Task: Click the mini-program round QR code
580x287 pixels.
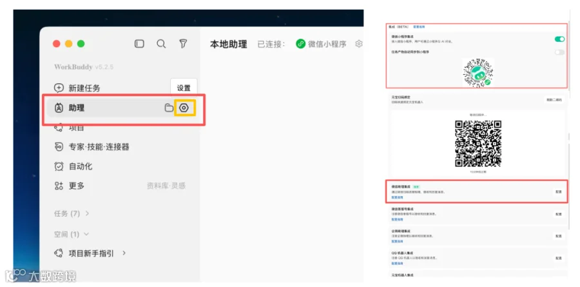Action: pos(478,73)
